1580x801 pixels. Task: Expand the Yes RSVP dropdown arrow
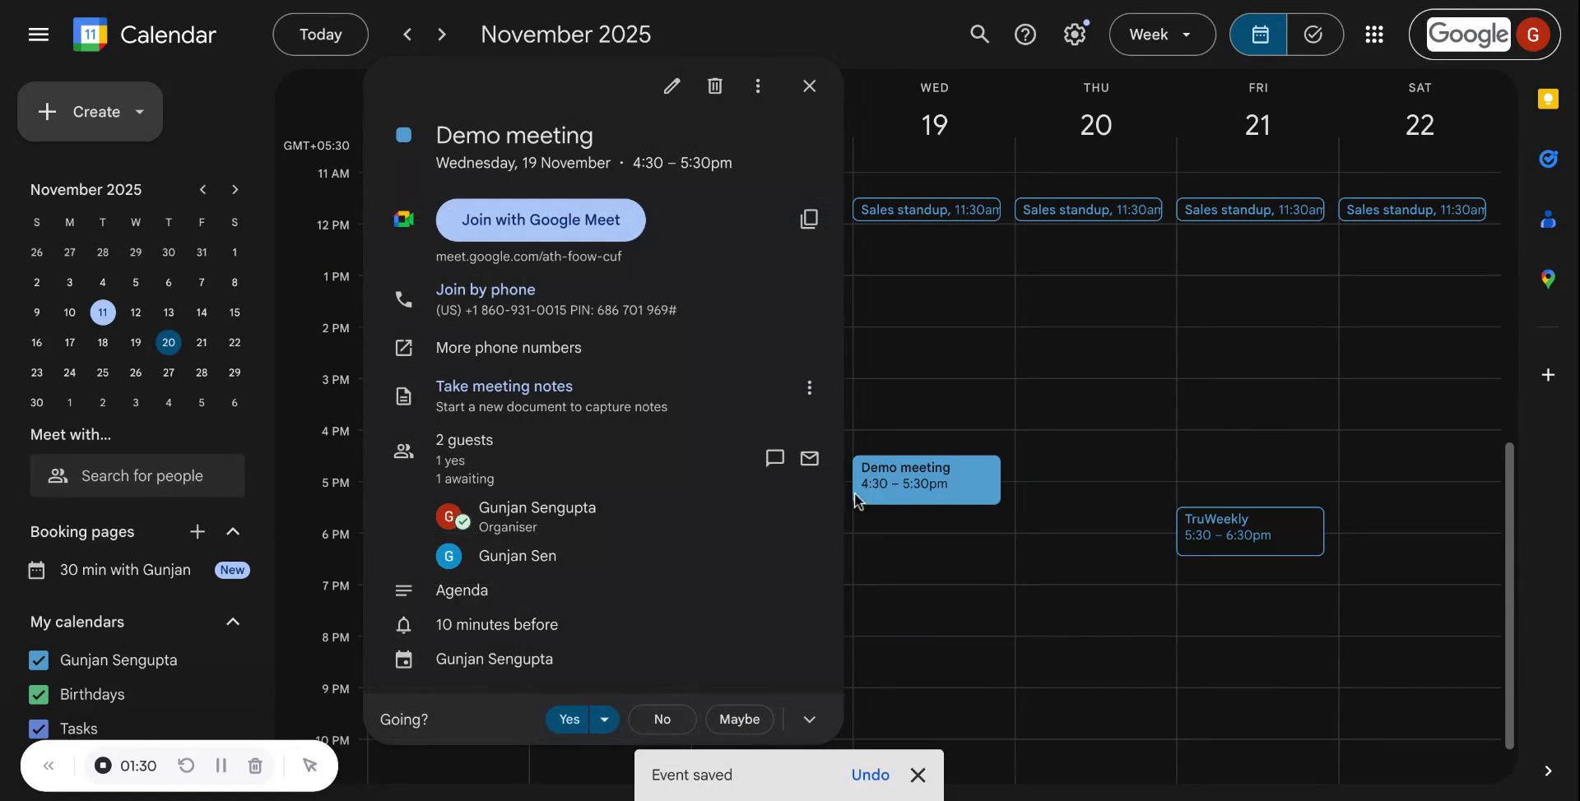(x=603, y=719)
